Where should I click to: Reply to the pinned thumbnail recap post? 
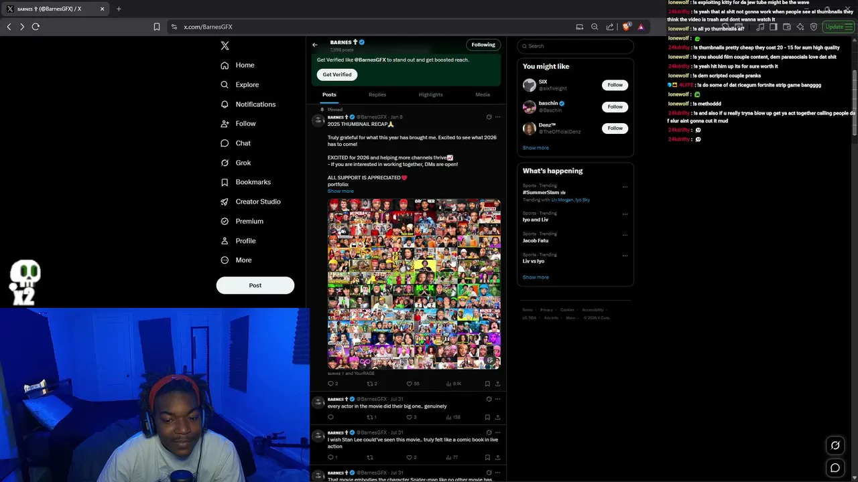(330, 384)
